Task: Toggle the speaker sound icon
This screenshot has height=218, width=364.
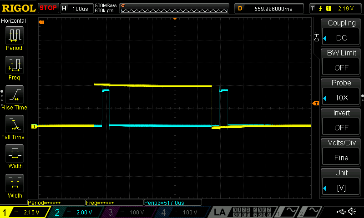Action: (352, 212)
